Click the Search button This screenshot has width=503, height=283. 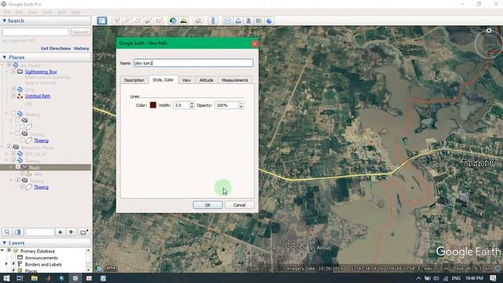[80, 31]
